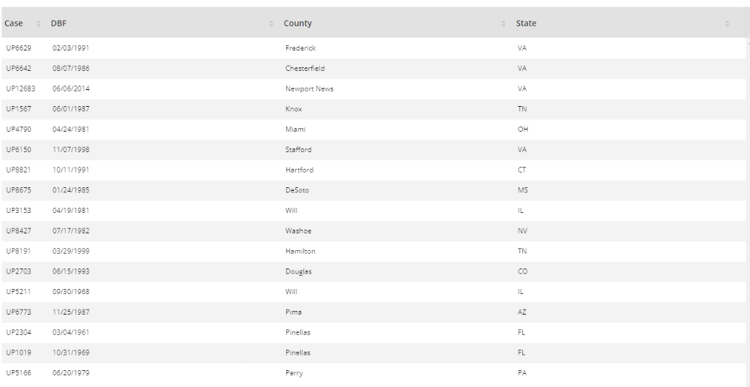Viewport: 750px width, 387px height.
Task: Click the sort arrows in County column header
Action: coord(504,23)
